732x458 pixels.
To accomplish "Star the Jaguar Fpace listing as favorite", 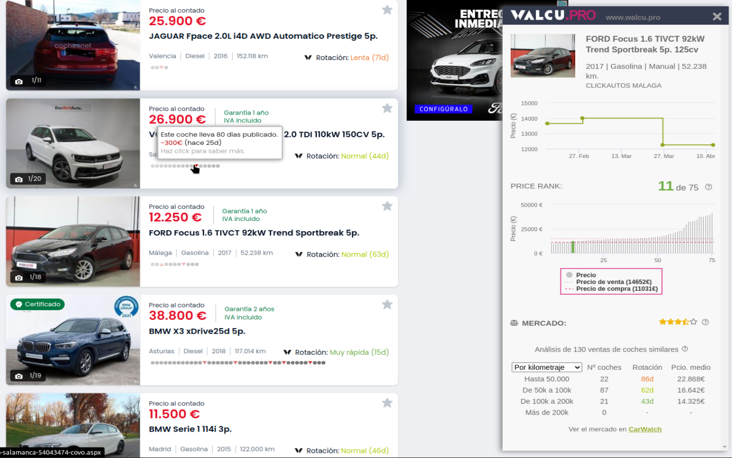I will (387, 10).
